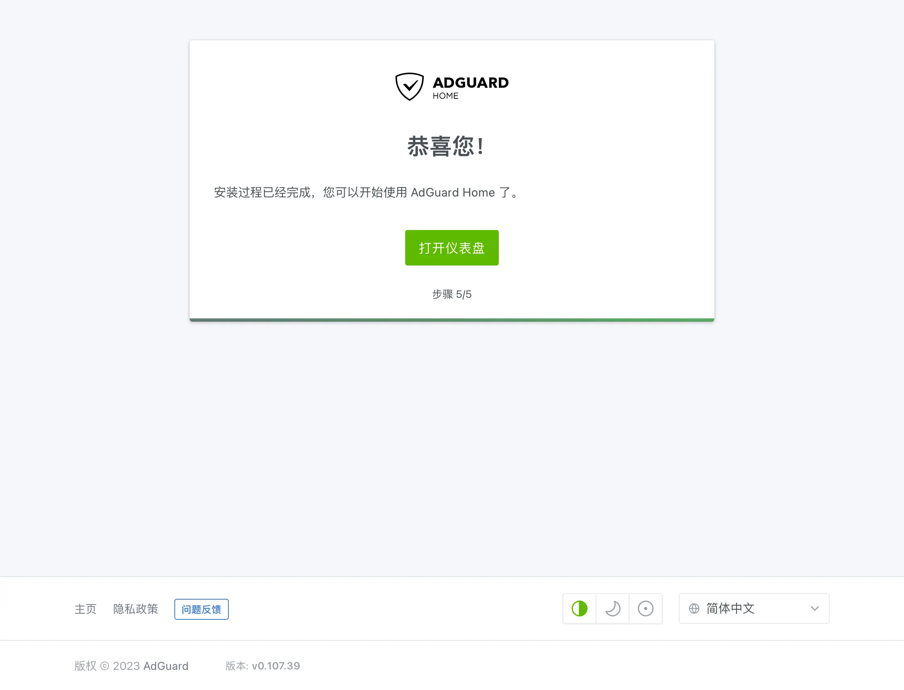The height and width of the screenshot is (690, 904).
Task: Click the 版权 © 2023 copyright text
Action: click(107, 666)
